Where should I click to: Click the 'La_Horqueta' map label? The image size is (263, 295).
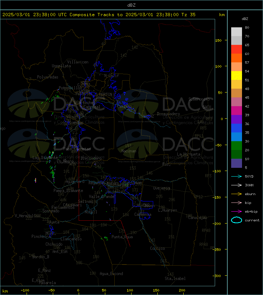pyautogui.click(x=189, y=154)
